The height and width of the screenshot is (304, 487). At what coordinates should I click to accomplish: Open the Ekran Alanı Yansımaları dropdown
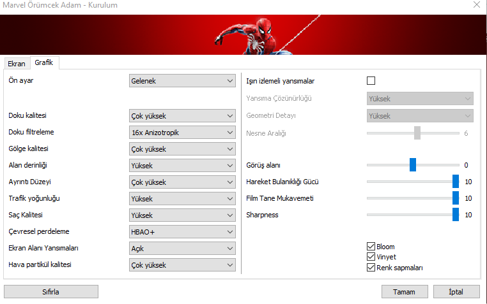click(182, 249)
